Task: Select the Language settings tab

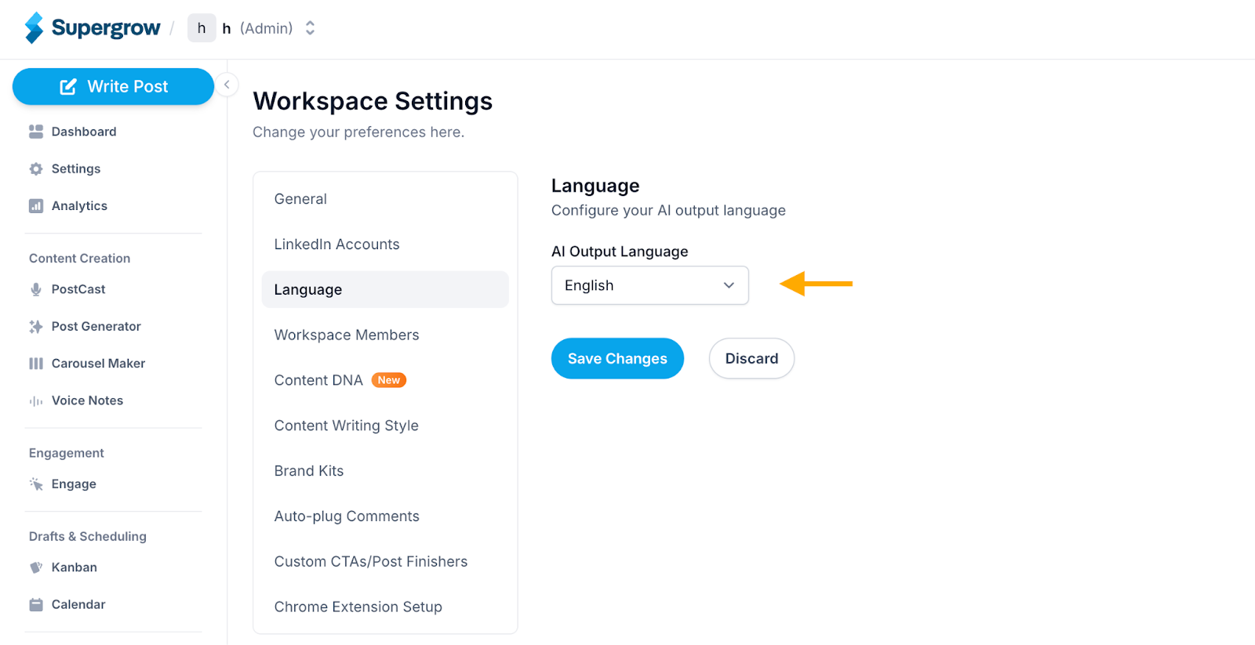Action: coord(385,289)
